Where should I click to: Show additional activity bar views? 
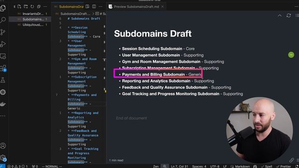[x=3, y=116]
